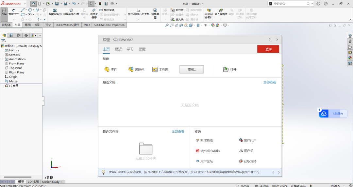Viewport: 353px width, 187px height.
Task: Click Zoom to Fit magnifier icon
Action: [167, 25]
